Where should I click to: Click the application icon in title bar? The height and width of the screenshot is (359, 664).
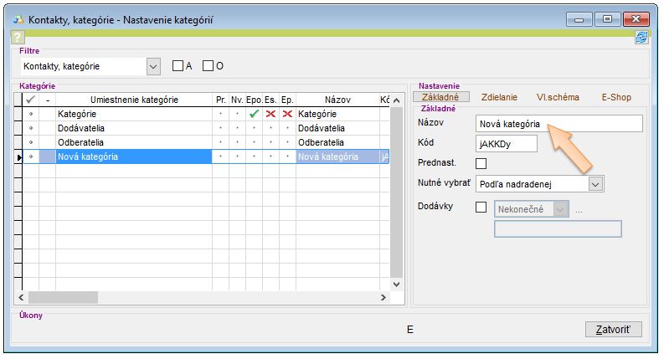coord(17,18)
